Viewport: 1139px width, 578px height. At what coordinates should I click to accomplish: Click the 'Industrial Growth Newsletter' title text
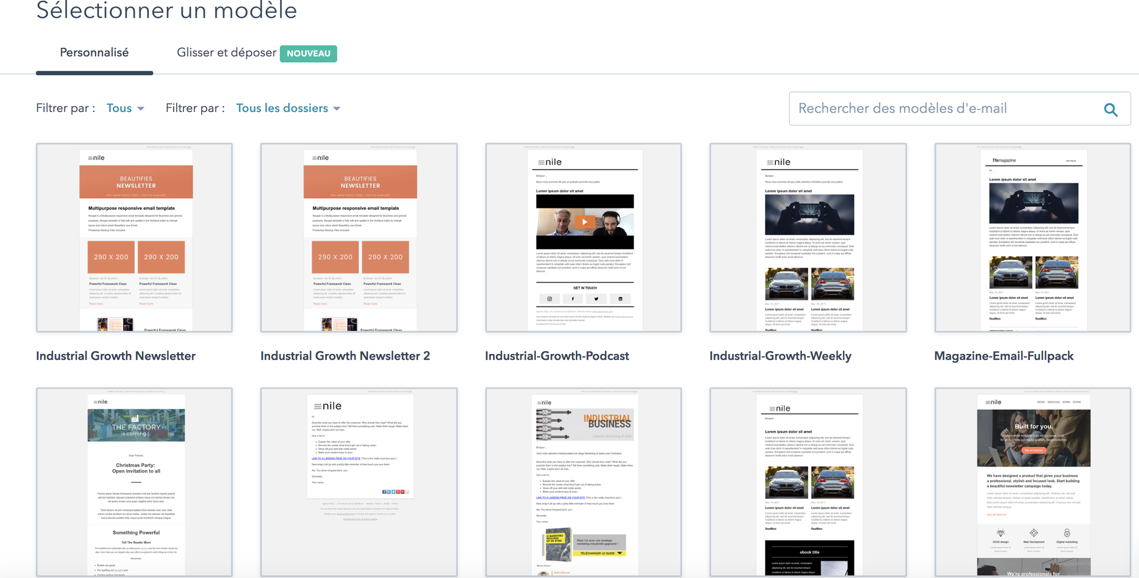point(116,356)
